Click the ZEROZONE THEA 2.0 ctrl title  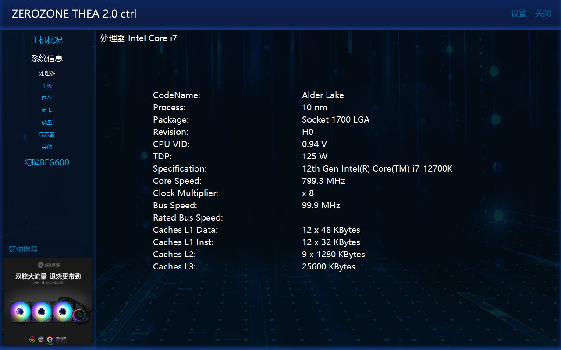74,14
